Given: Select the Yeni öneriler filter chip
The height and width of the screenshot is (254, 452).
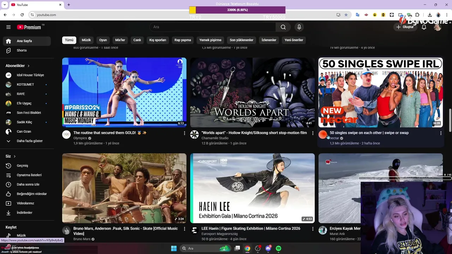Looking at the screenshot, I should point(294,40).
